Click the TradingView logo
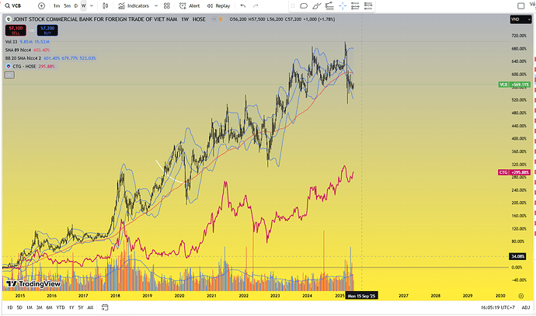536x316 pixels. click(x=33, y=284)
